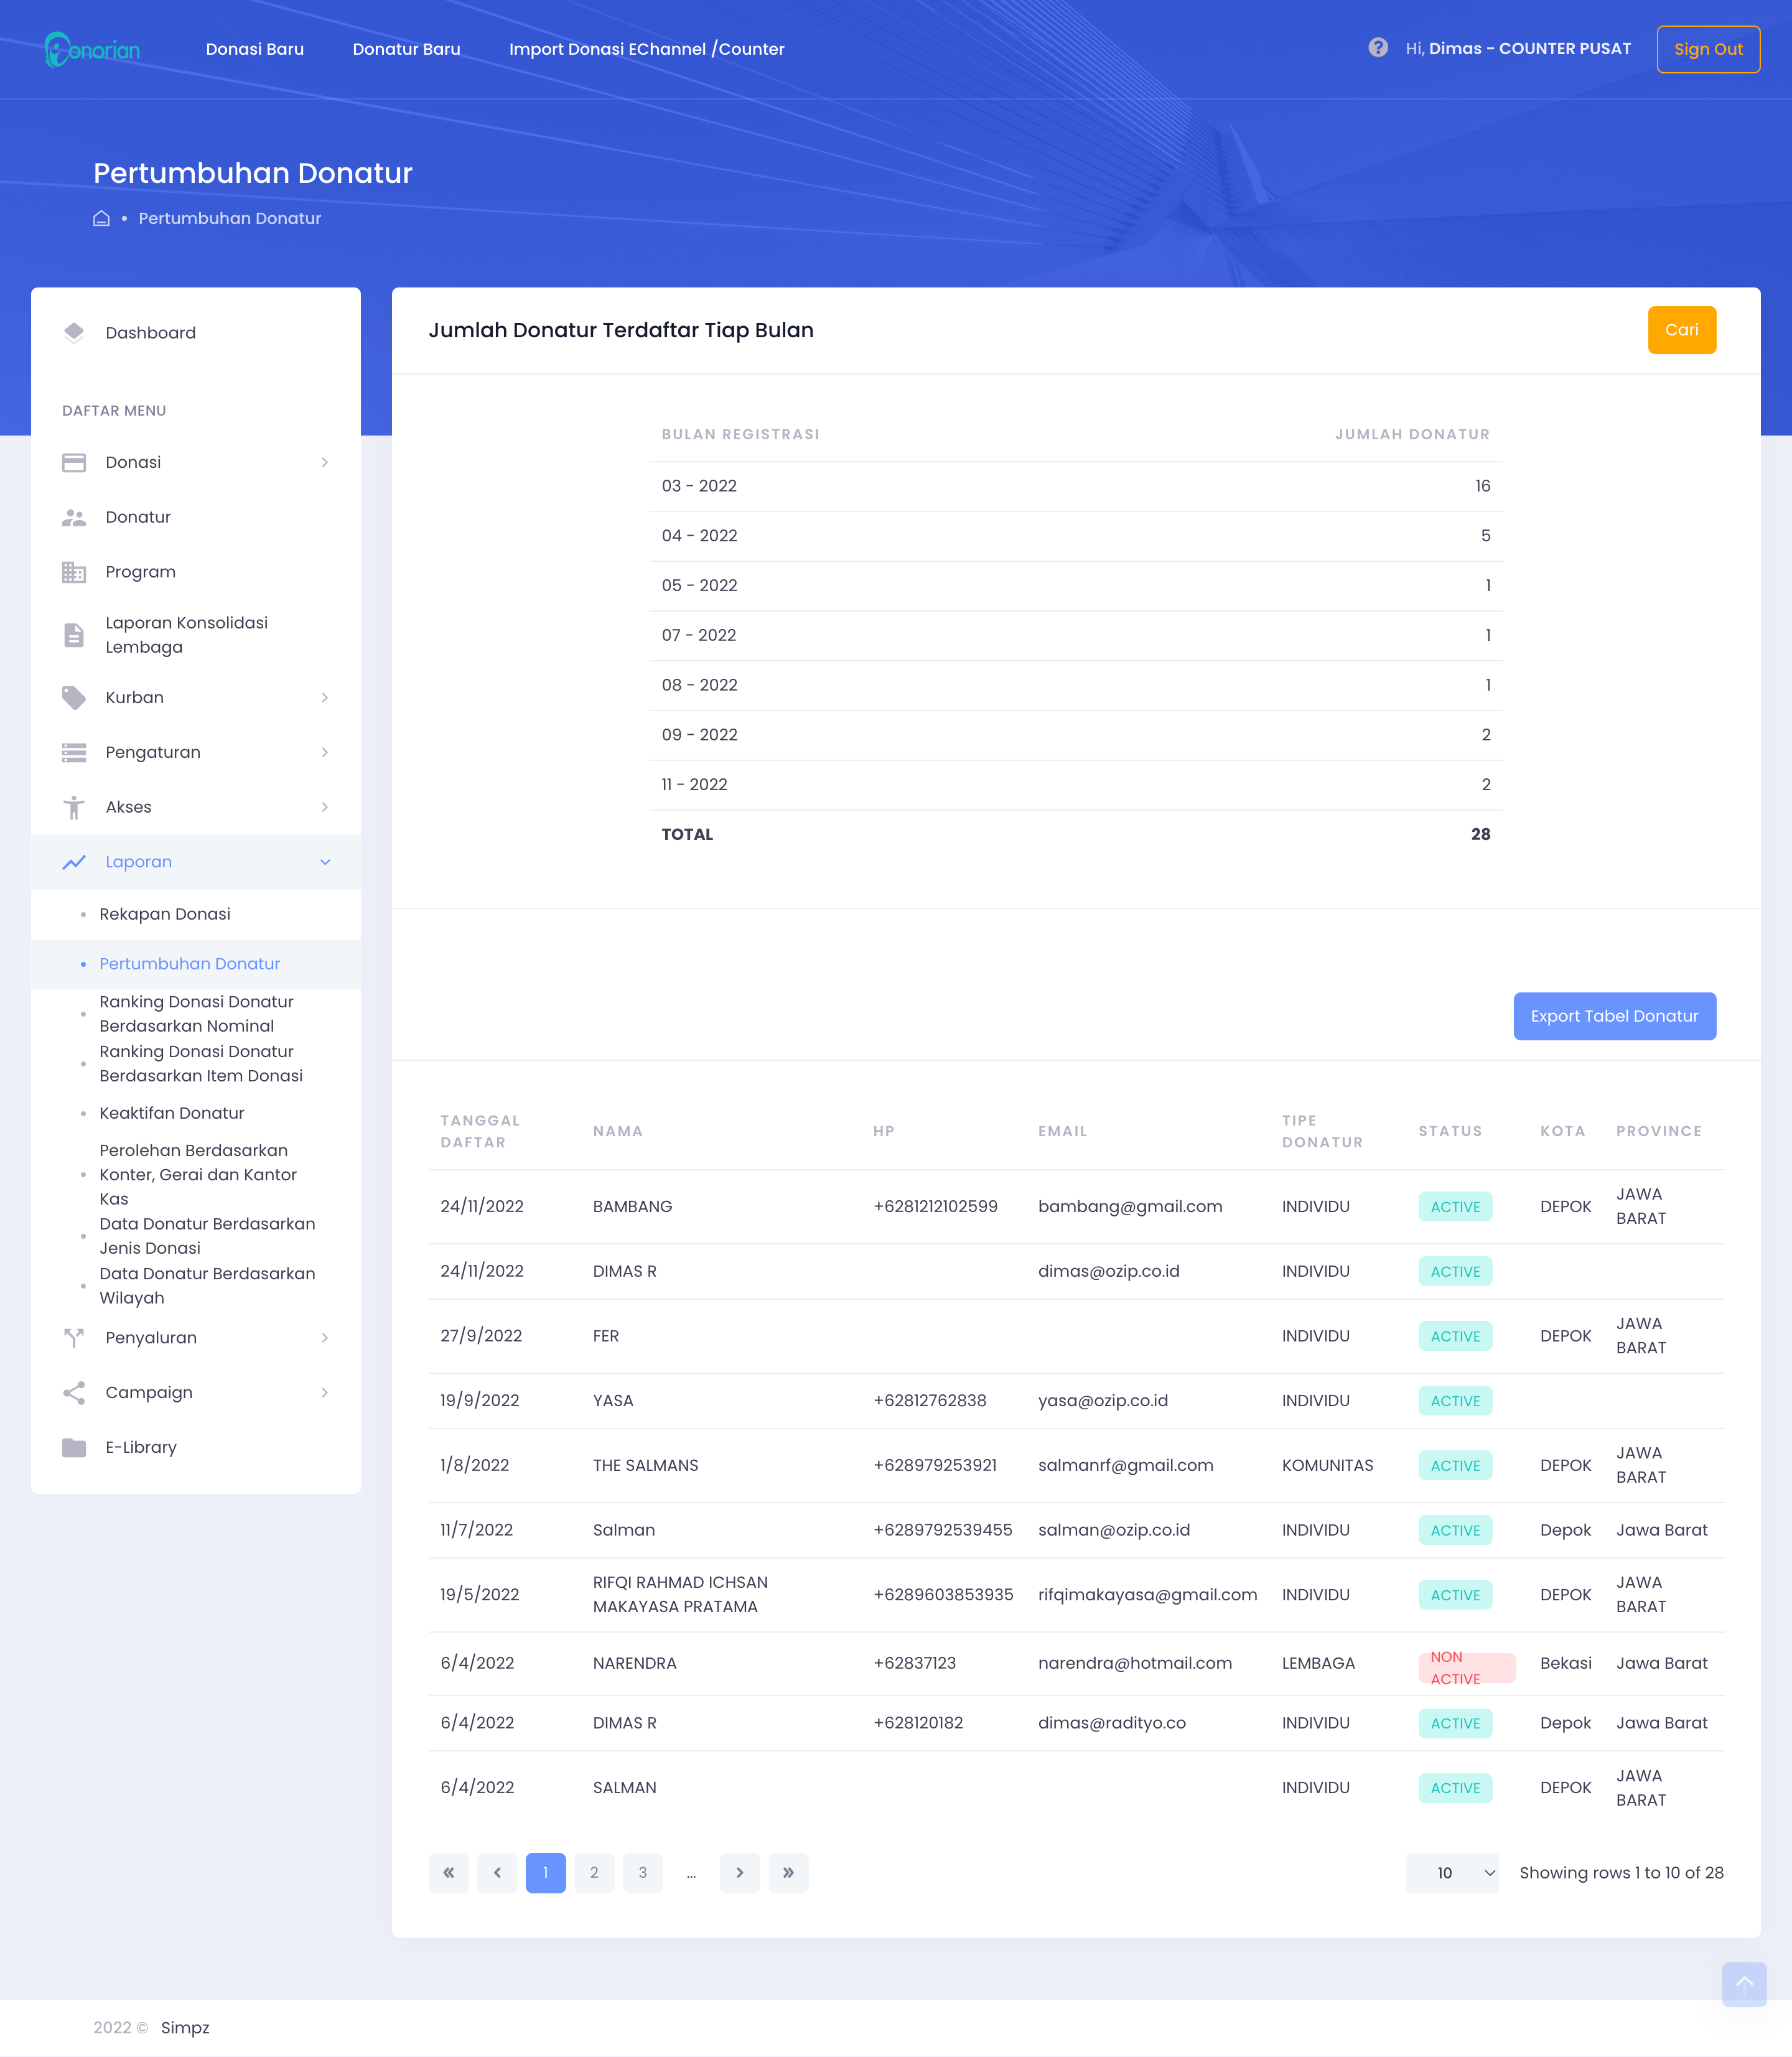Image resolution: width=1792 pixels, height=2057 pixels.
Task: Expand the Kurban menu chevron
Action: (x=324, y=697)
